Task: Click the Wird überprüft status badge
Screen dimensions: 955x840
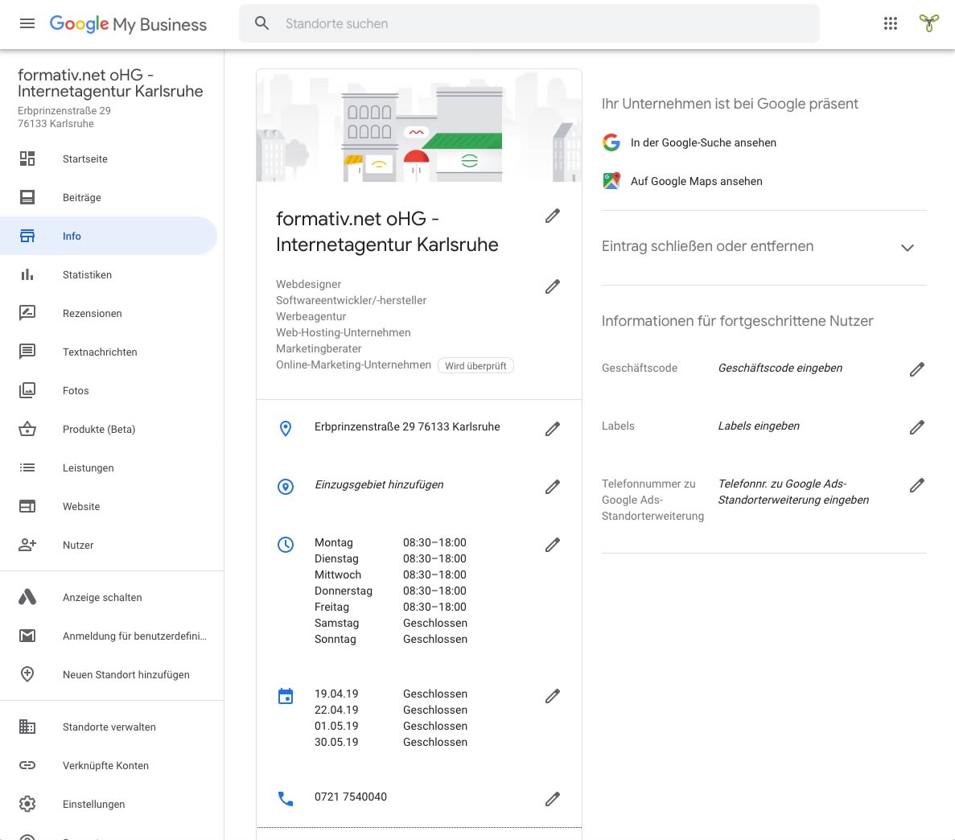Action: click(x=475, y=365)
